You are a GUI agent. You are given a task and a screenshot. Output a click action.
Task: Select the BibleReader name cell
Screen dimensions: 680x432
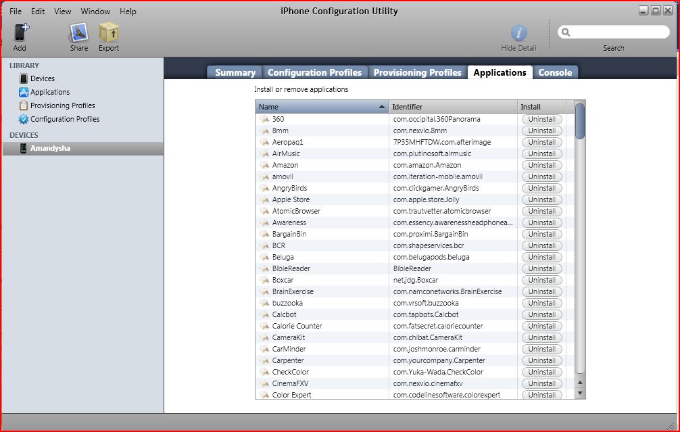point(322,268)
